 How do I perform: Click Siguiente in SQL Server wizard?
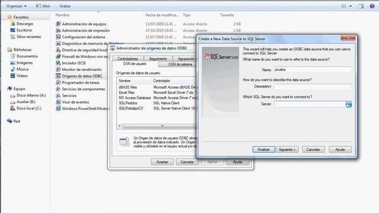pos(287,150)
